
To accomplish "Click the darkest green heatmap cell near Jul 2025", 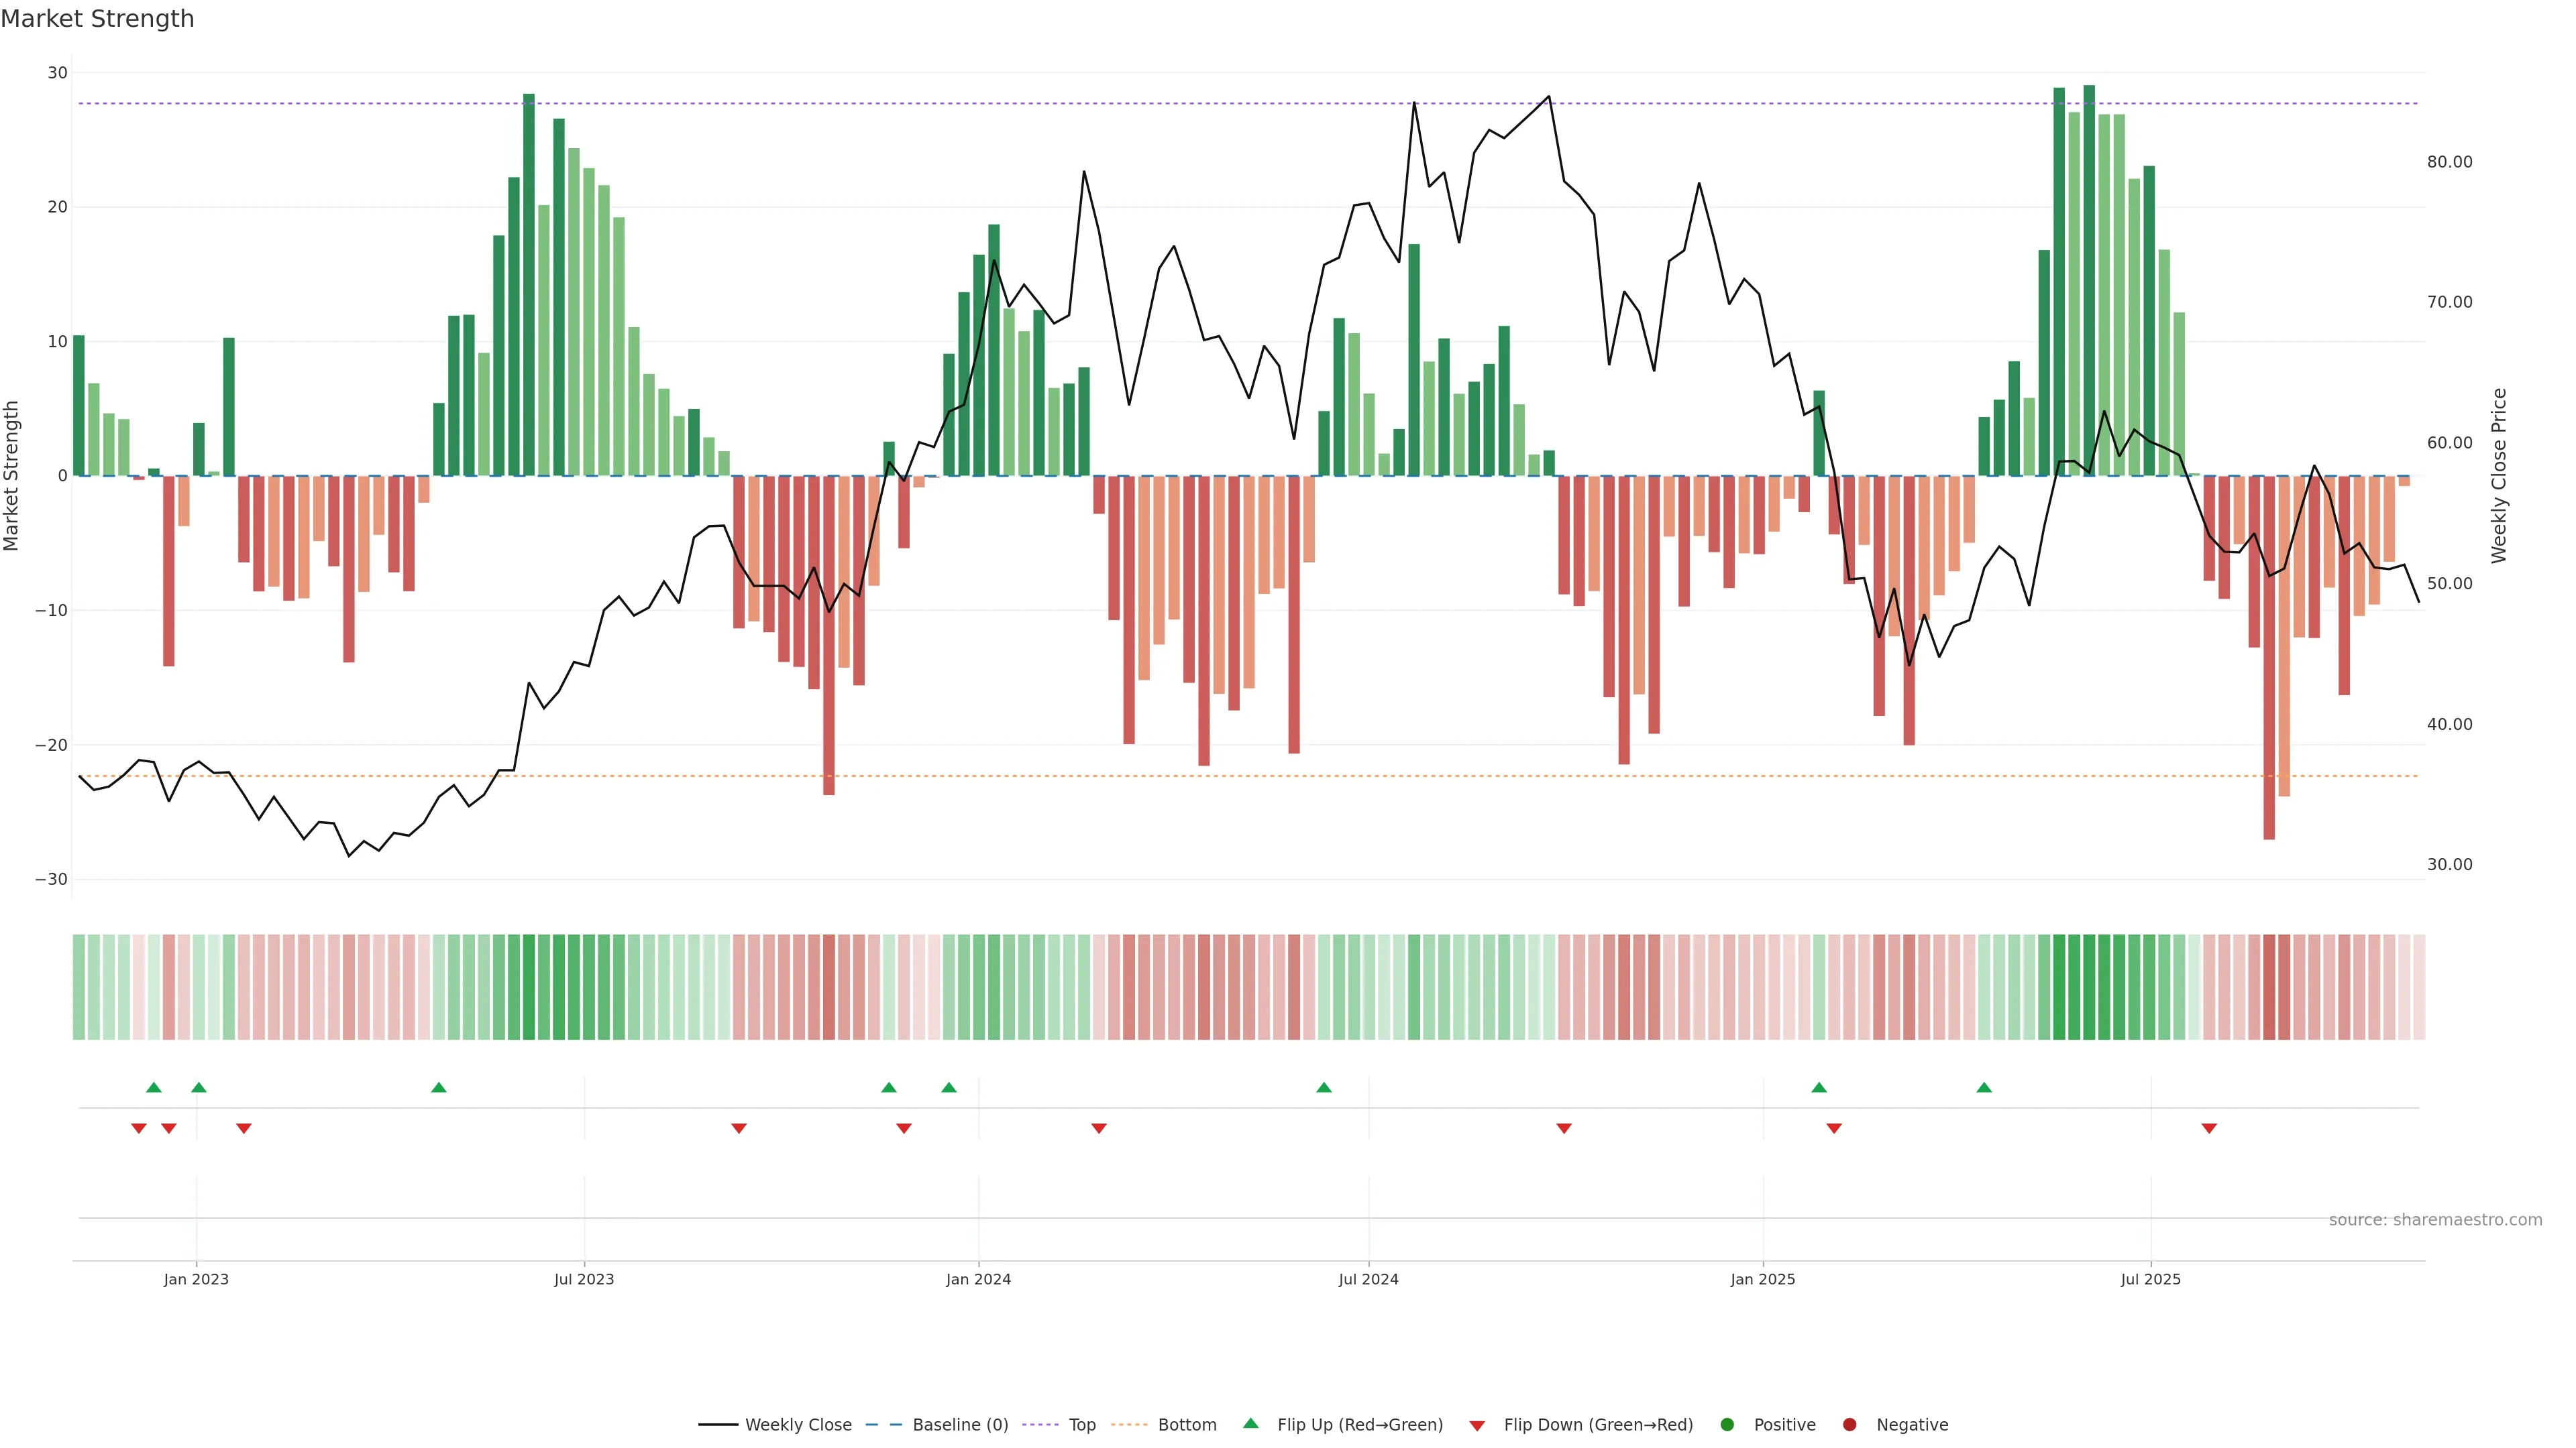I will click(2089, 987).
